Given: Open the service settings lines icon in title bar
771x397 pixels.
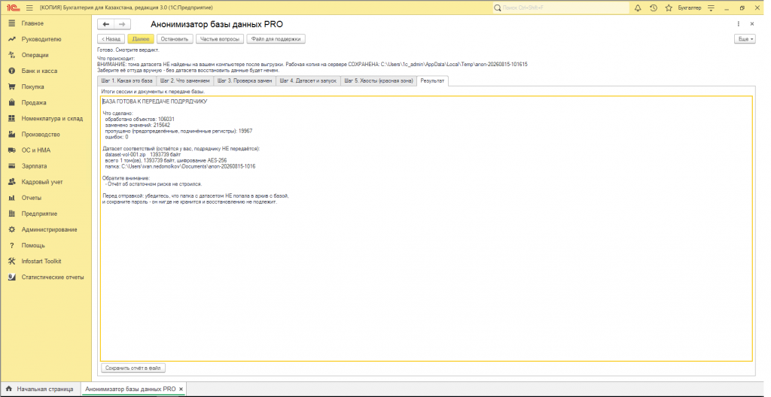Looking at the screenshot, I should [x=711, y=8].
